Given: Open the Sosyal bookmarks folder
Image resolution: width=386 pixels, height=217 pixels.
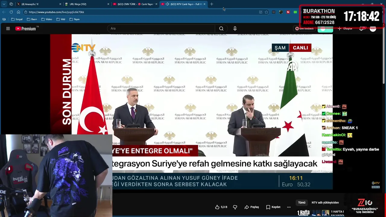Looking at the screenshot, I should 17,19.
